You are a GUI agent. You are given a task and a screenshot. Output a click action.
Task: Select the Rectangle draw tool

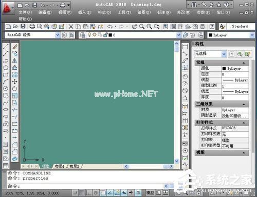click(6, 74)
